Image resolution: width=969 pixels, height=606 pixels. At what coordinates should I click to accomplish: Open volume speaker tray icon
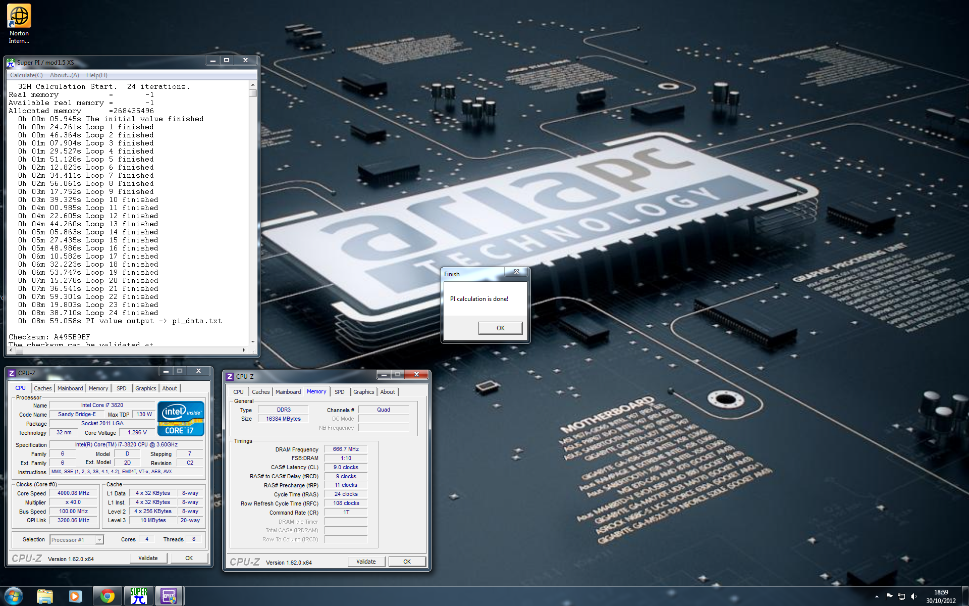click(x=913, y=596)
